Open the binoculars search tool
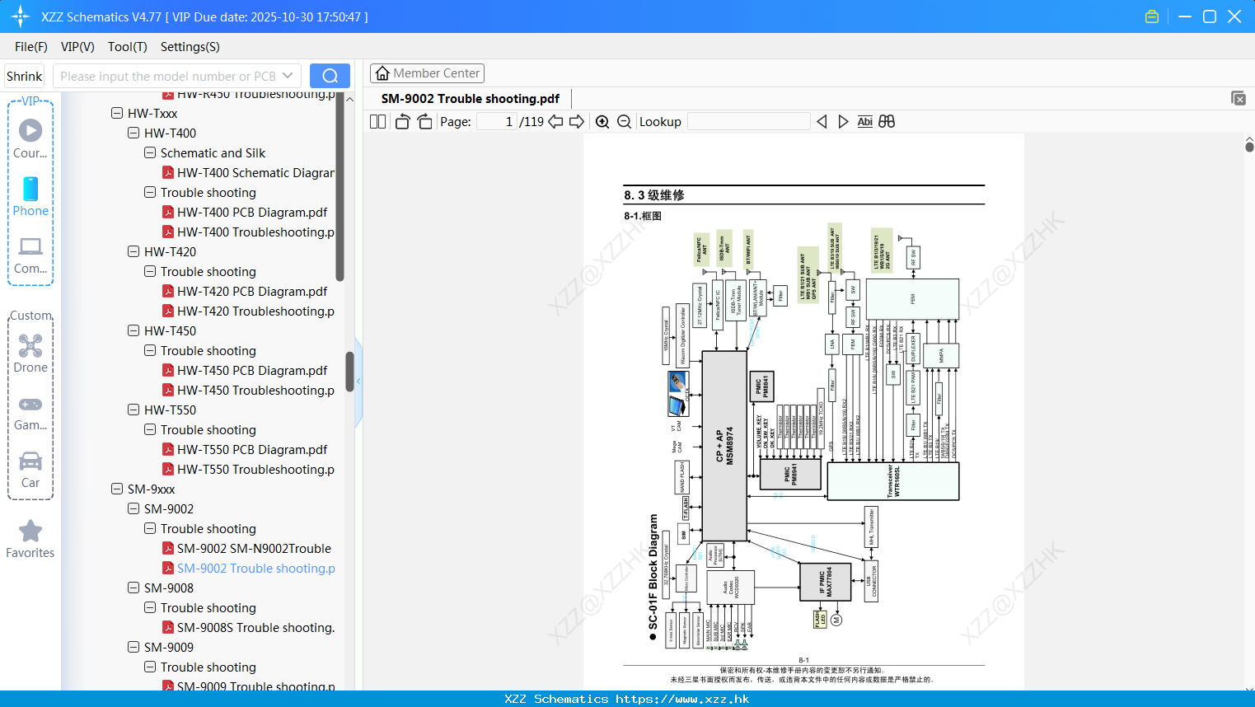 [x=887, y=121]
